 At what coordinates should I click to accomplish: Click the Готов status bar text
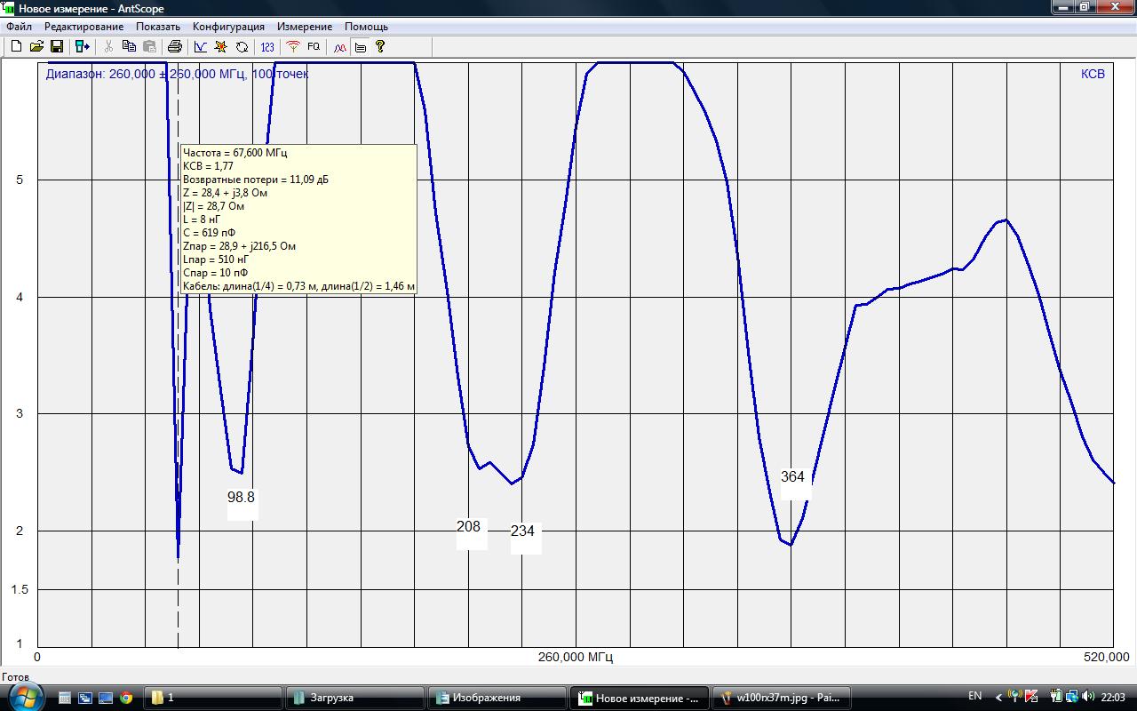coord(16,677)
